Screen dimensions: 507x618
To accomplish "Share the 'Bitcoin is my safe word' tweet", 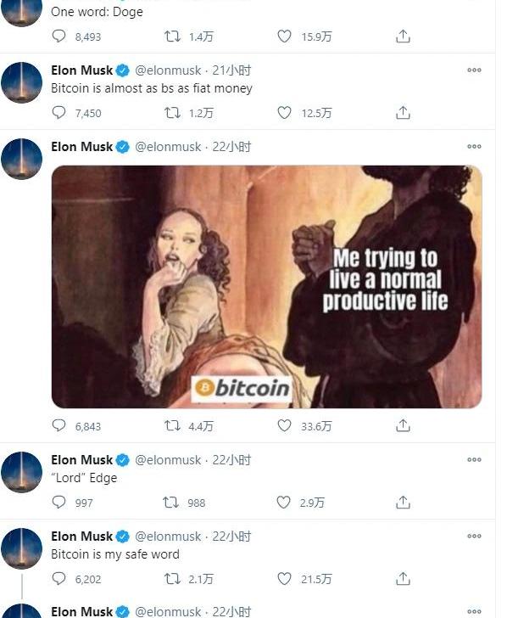I will (x=403, y=579).
